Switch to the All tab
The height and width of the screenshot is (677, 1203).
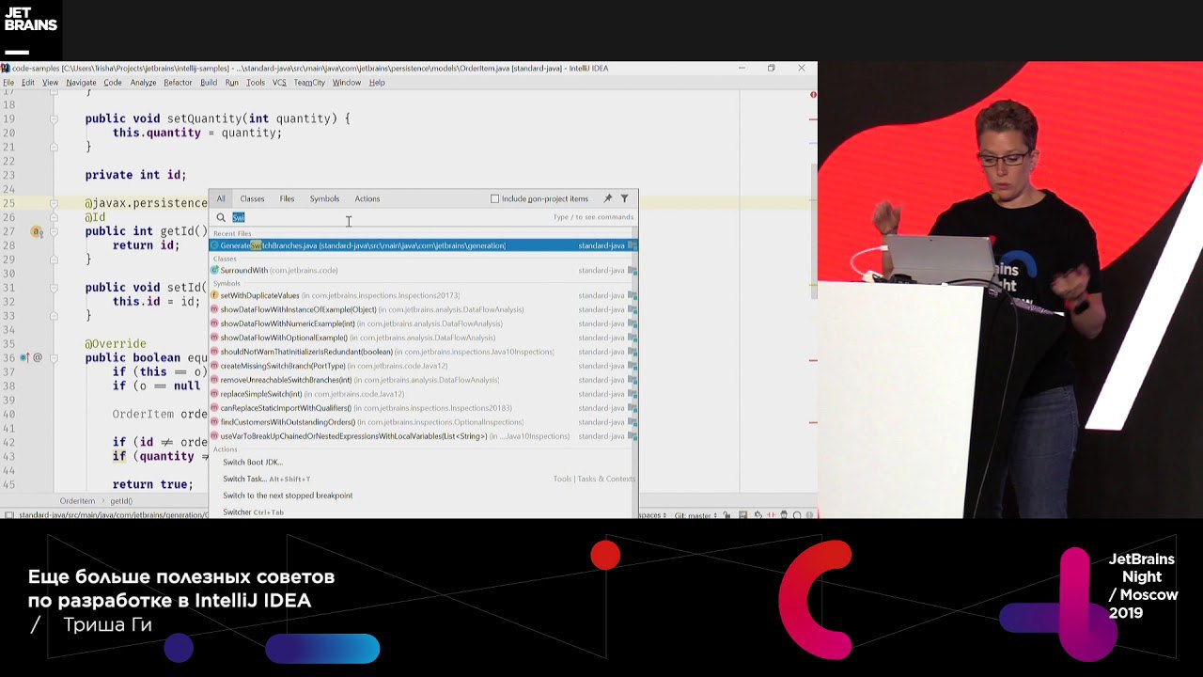pos(221,198)
